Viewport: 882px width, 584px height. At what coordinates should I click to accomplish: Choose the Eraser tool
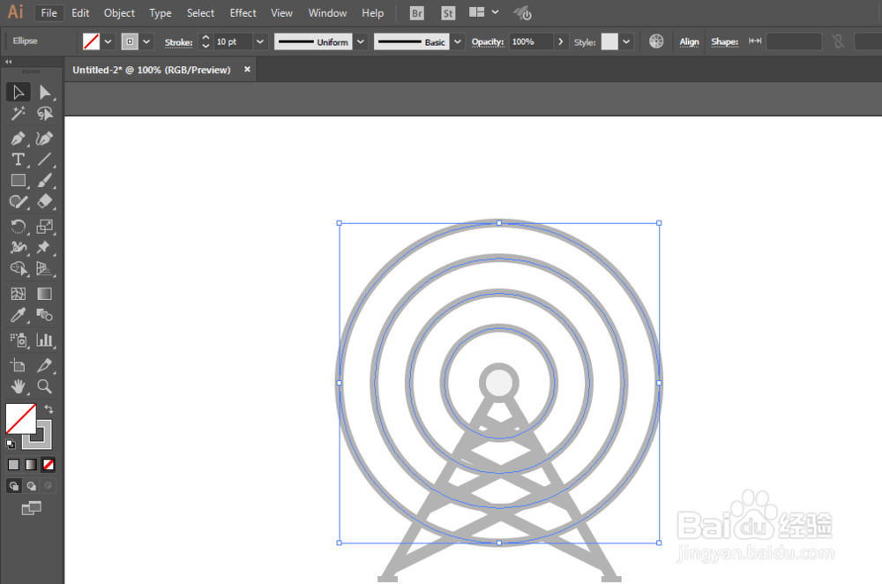click(x=44, y=201)
